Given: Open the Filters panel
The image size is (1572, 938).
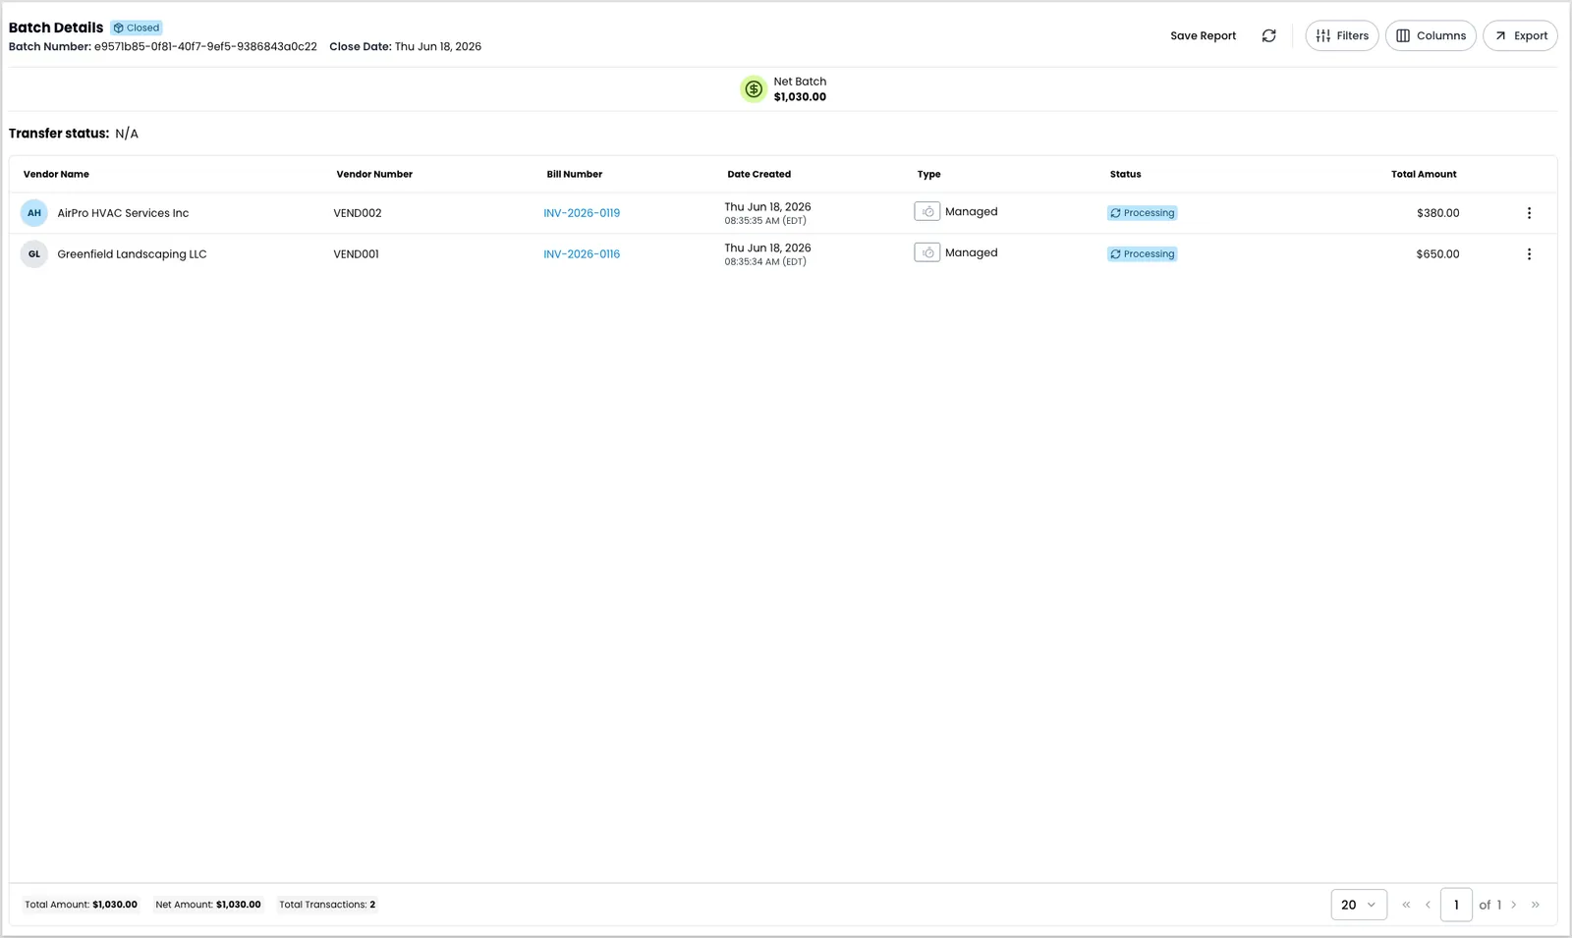Looking at the screenshot, I should tap(1342, 35).
